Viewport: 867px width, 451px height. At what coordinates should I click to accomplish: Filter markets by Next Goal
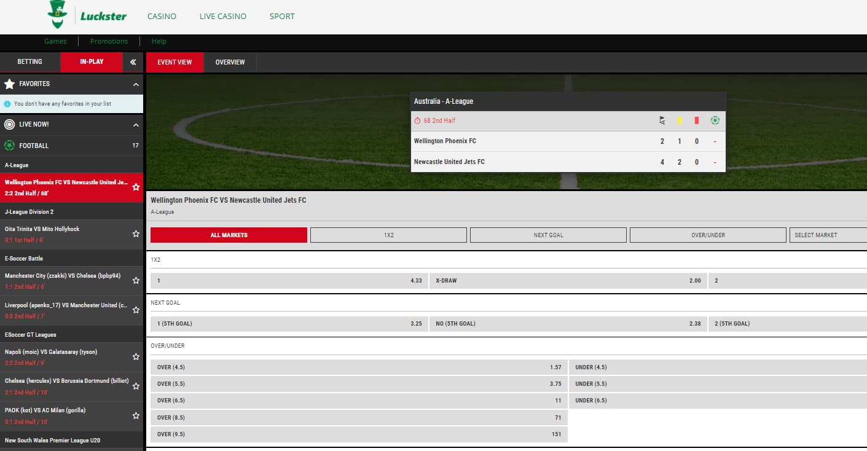(x=548, y=235)
